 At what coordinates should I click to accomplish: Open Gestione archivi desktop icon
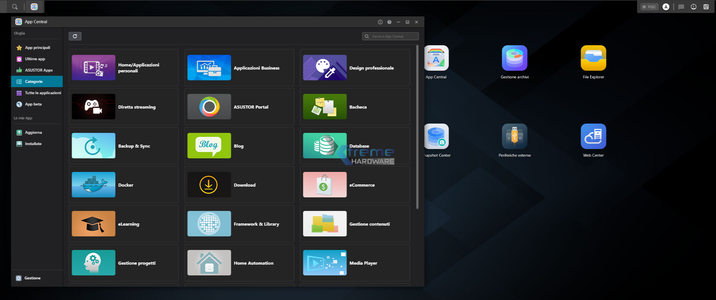coord(514,62)
